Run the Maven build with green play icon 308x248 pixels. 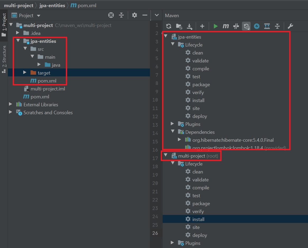point(215,26)
